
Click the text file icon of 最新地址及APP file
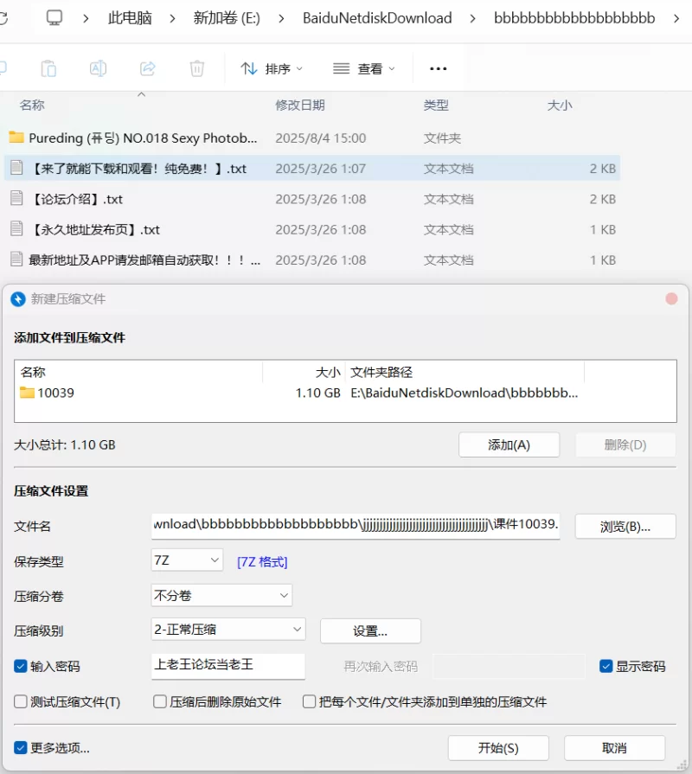pos(16,259)
